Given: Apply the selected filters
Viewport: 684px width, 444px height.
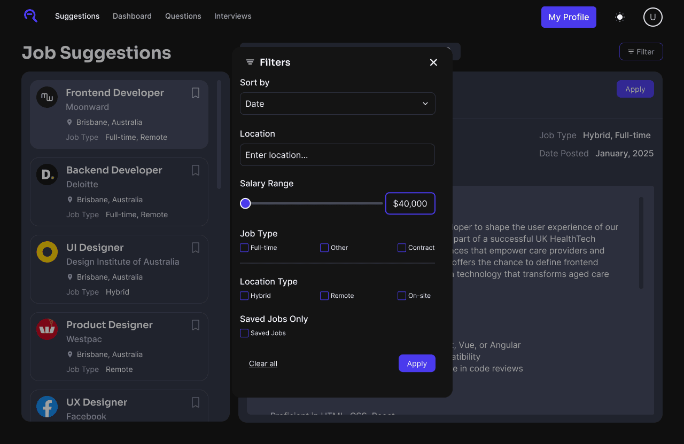Looking at the screenshot, I should click(x=417, y=363).
